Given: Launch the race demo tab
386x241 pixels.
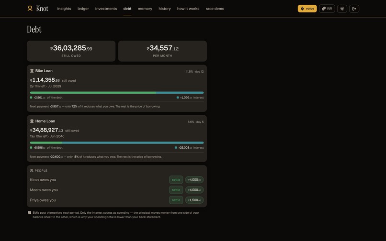Looking at the screenshot, I should 215,9.
